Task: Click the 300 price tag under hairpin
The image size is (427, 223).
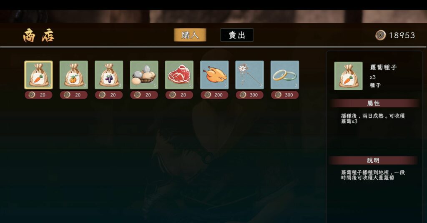Action: tap(249, 95)
